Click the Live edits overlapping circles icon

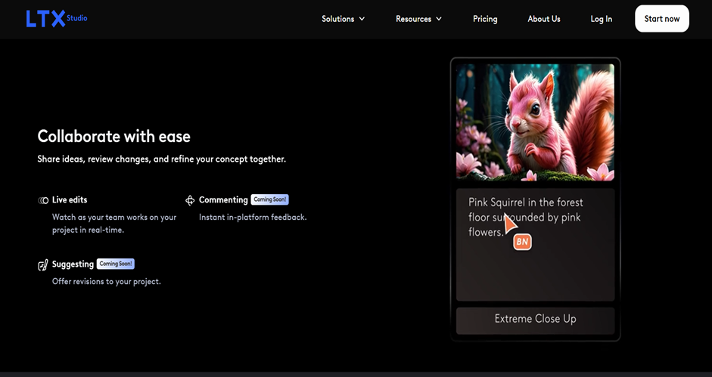[x=43, y=200]
